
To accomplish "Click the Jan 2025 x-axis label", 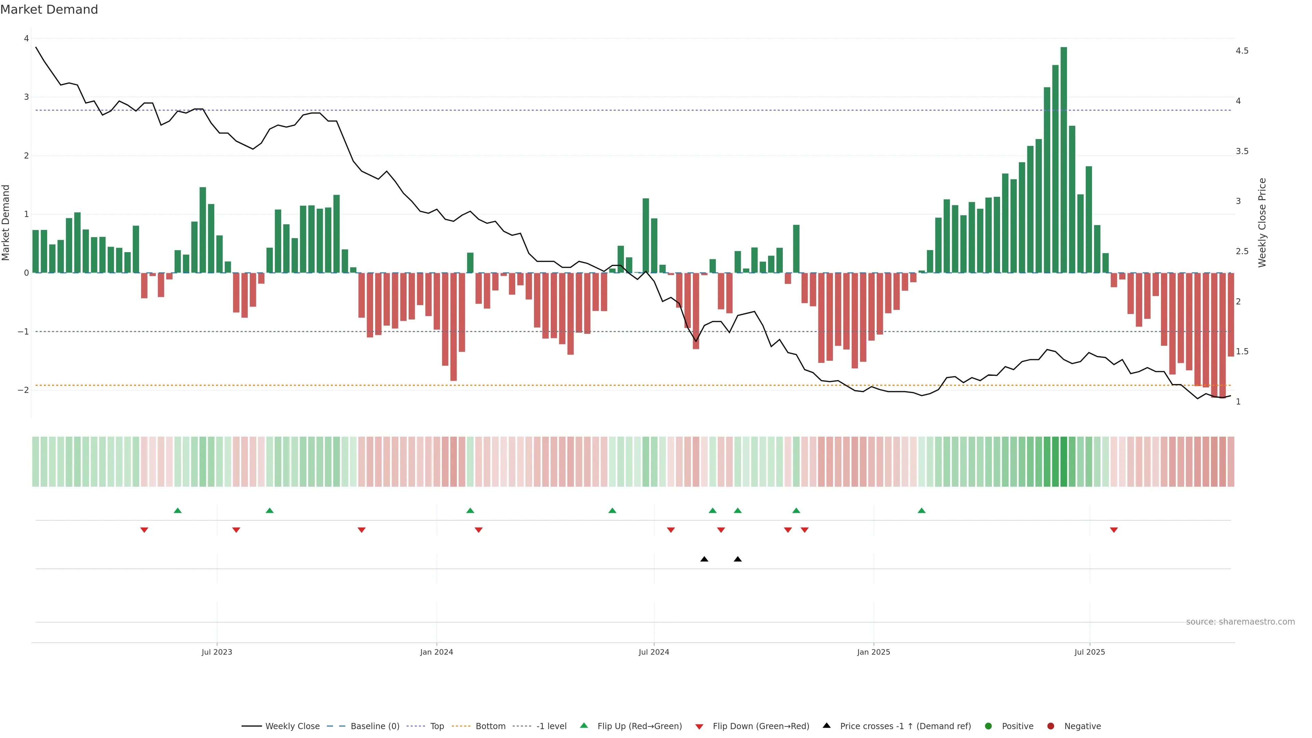I will [874, 652].
